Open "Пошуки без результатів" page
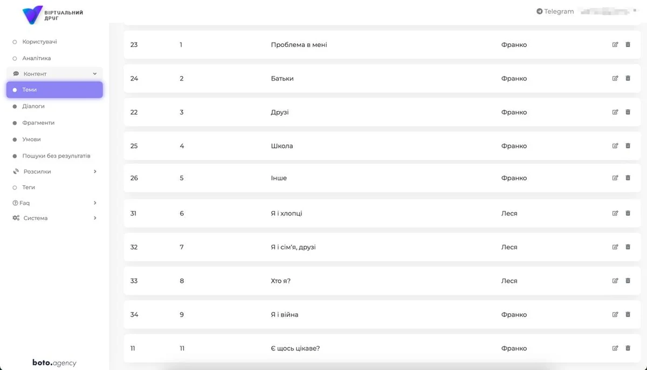Viewport: 647px width, 370px height. click(x=56, y=156)
